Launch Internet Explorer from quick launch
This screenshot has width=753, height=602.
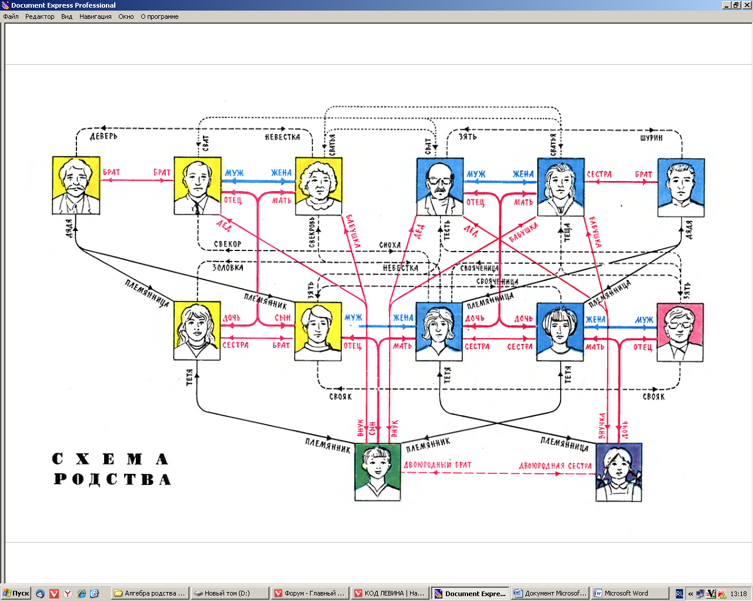point(82,593)
